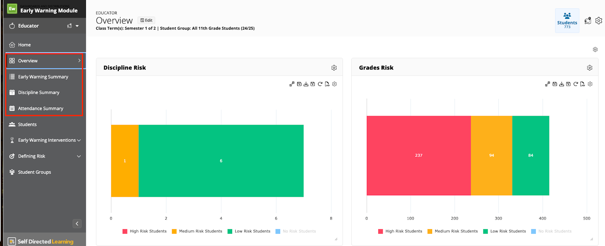Export the Grades Risk chart as PDF
The height and width of the screenshot is (246, 605).
point(582,84)
